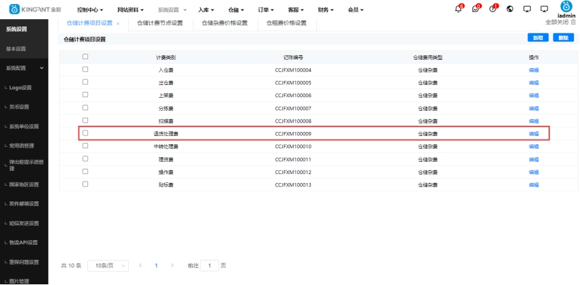The width and height of the screenshot is (580, 285).
Task: Check the box for row 操作费
Action: click(85, 171)
